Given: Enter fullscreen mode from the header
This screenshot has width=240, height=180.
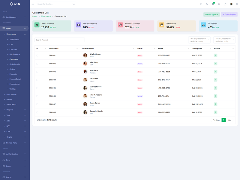Looking at the screenshot, I should click(x=225, y=4).
